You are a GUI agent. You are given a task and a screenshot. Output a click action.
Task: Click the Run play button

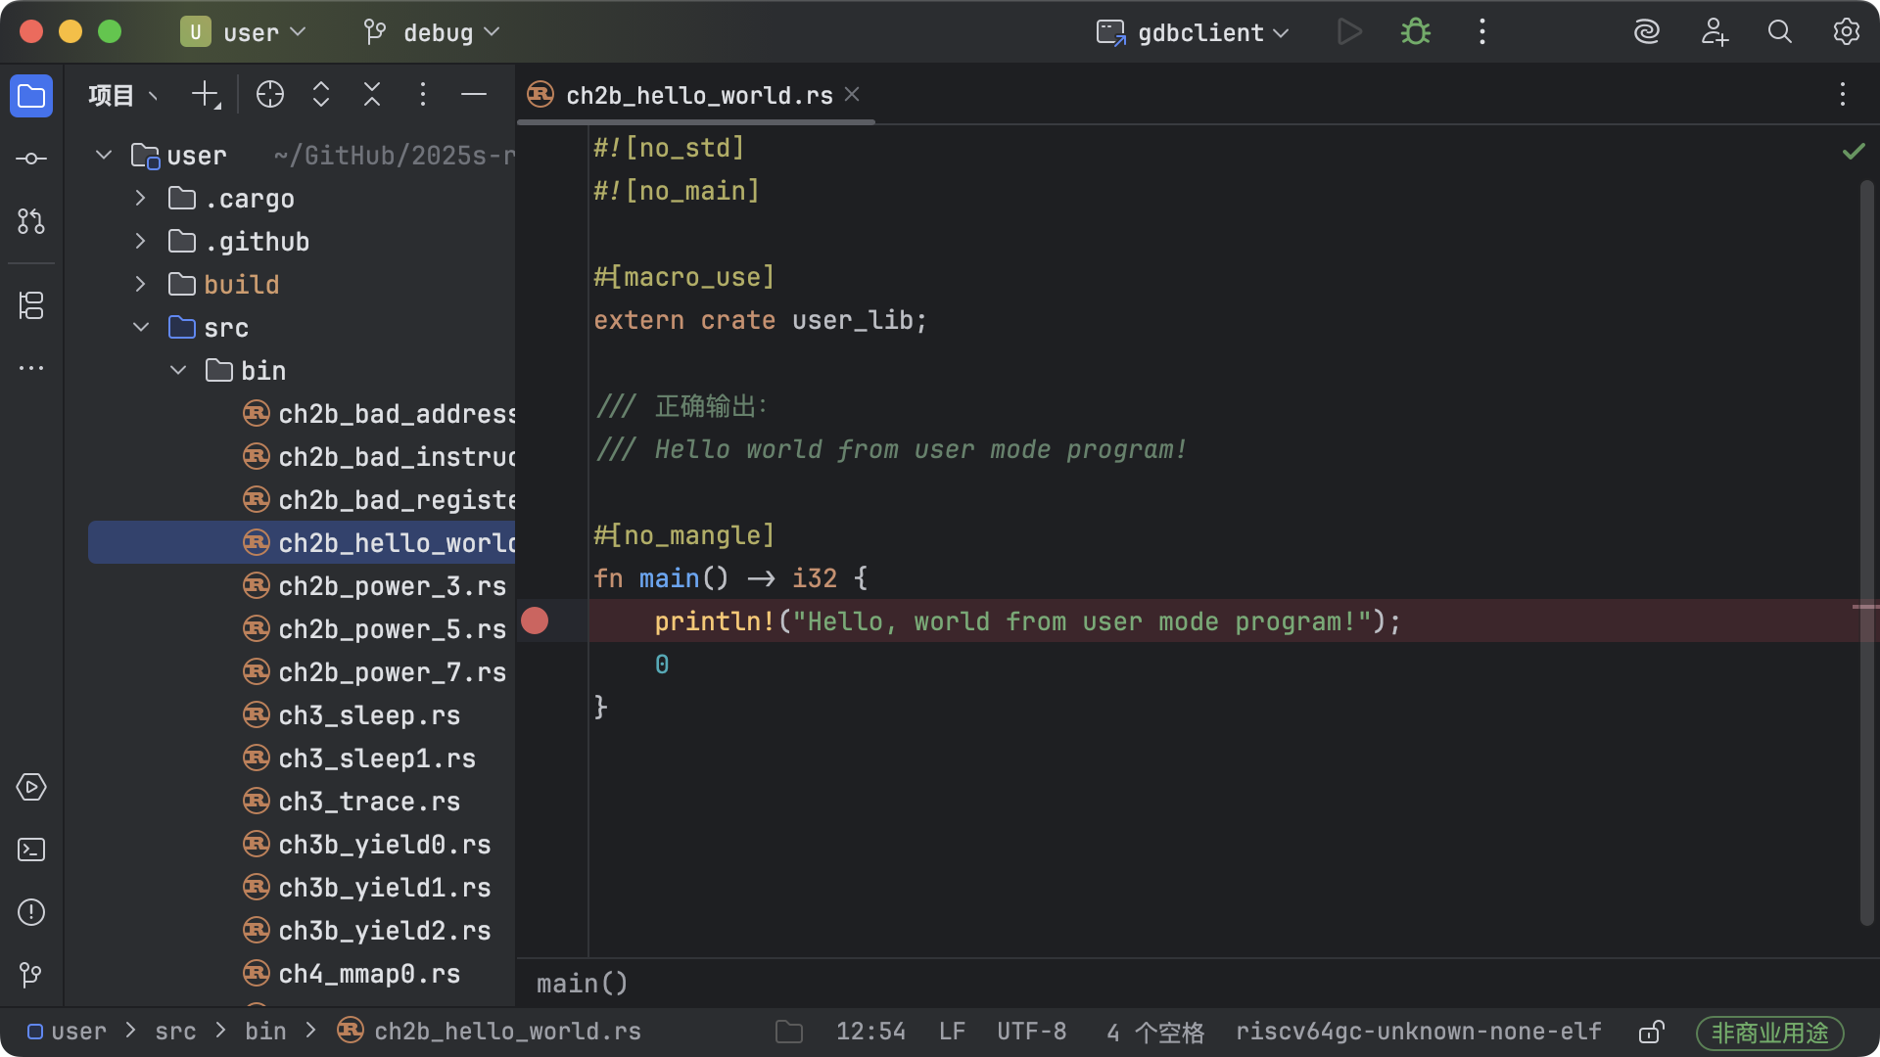(x=1349, y=32)
